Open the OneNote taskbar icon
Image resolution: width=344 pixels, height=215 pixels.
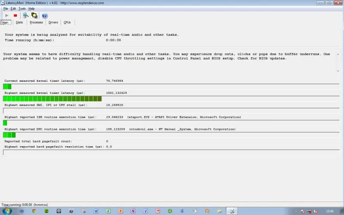(x=133, y=211)
